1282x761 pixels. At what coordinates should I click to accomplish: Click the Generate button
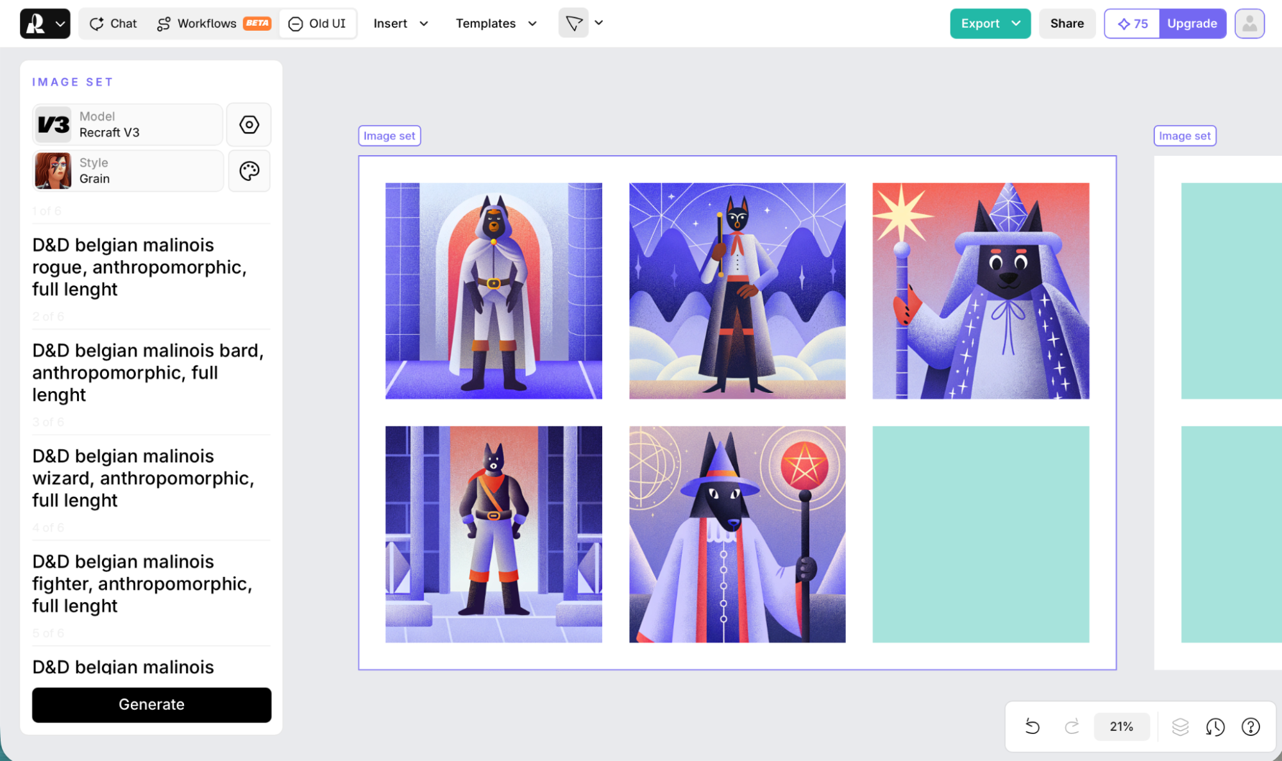[151, 705]
